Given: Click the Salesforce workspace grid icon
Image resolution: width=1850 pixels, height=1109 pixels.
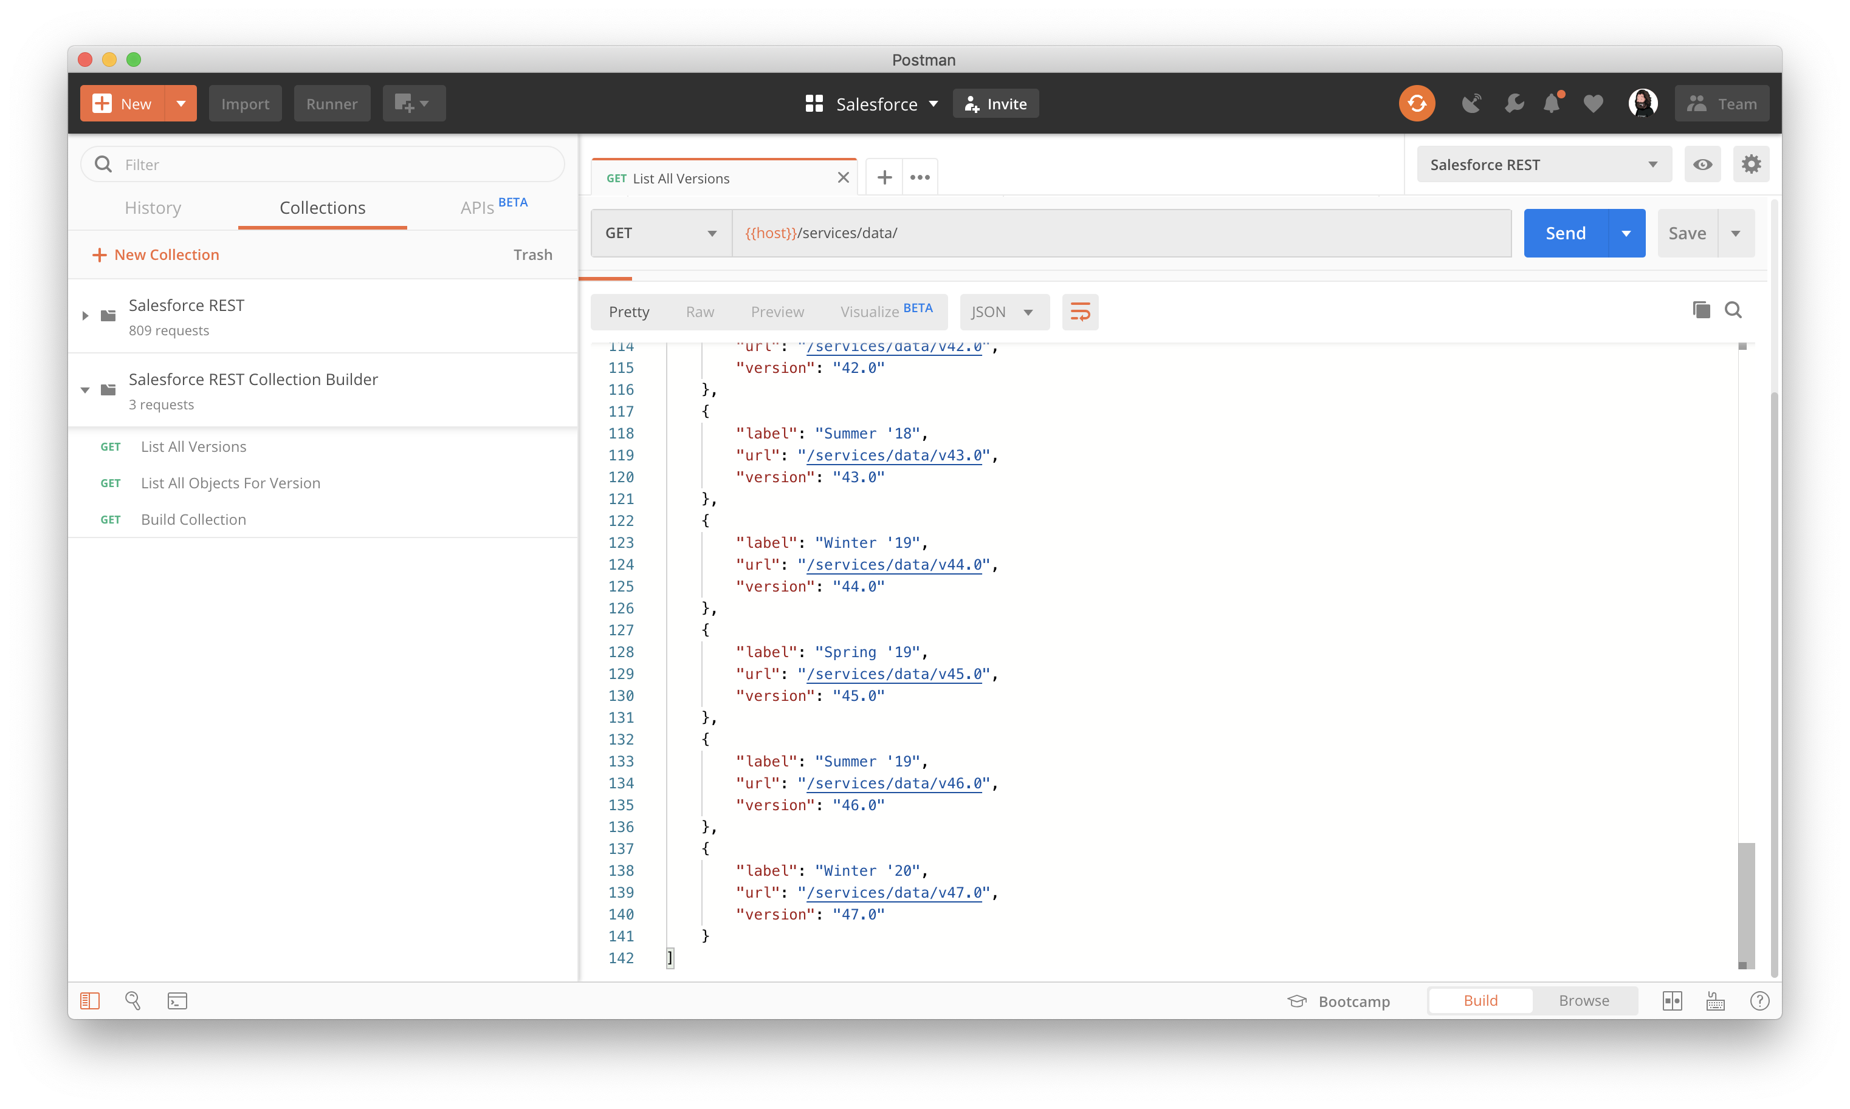Looking at the screenshot, I should click(814, 104).
